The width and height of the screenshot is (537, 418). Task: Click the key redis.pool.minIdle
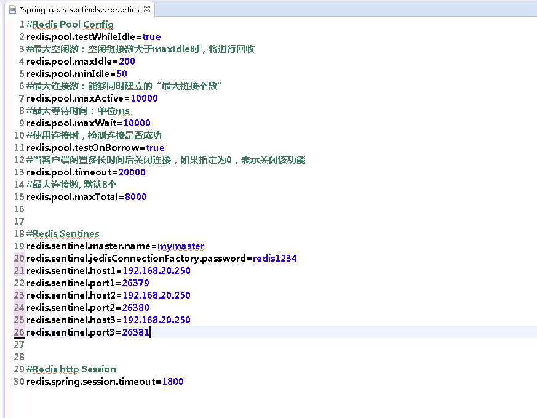[x=68, y=74]
